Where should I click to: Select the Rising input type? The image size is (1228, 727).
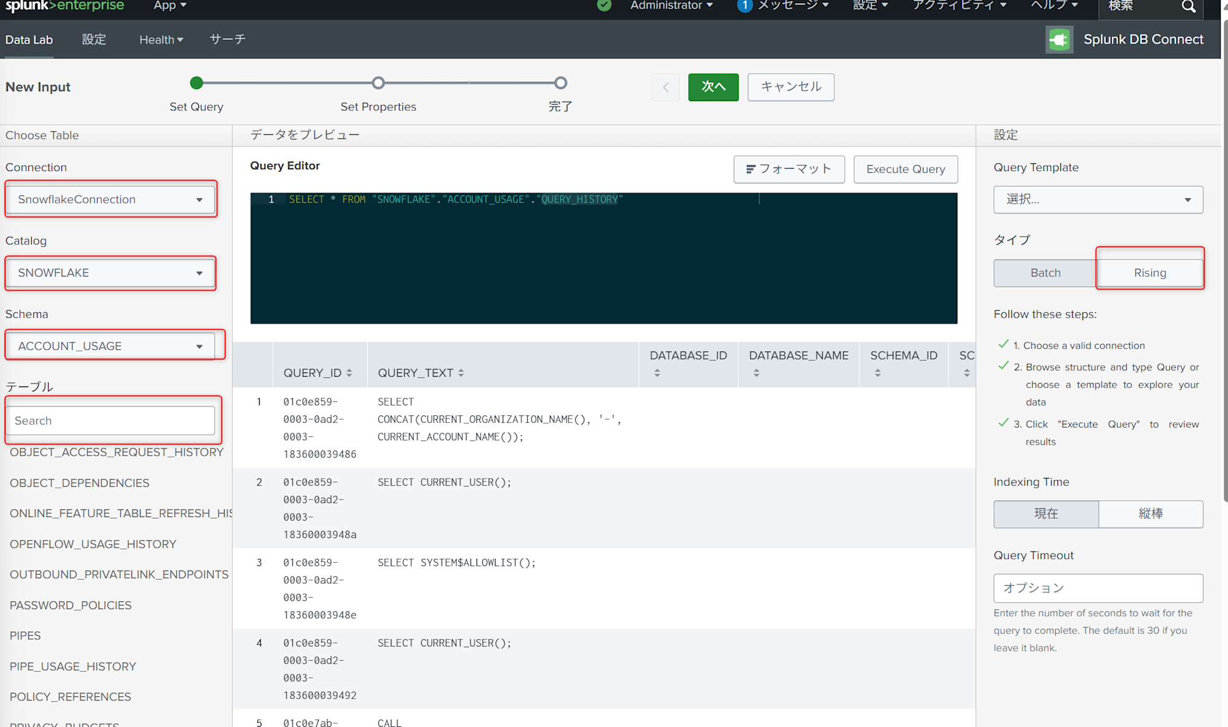pos(1149,273)
